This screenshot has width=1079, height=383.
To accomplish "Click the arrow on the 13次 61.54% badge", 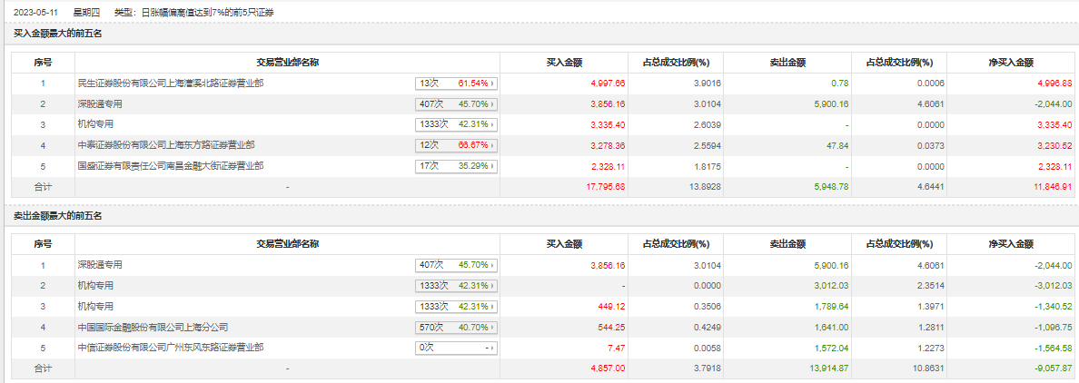I will 493,83.
